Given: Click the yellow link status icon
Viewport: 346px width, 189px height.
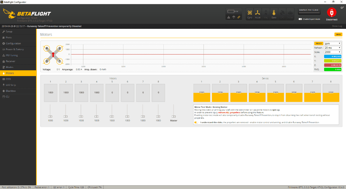Looking at the screenshot, I should 238,17.
